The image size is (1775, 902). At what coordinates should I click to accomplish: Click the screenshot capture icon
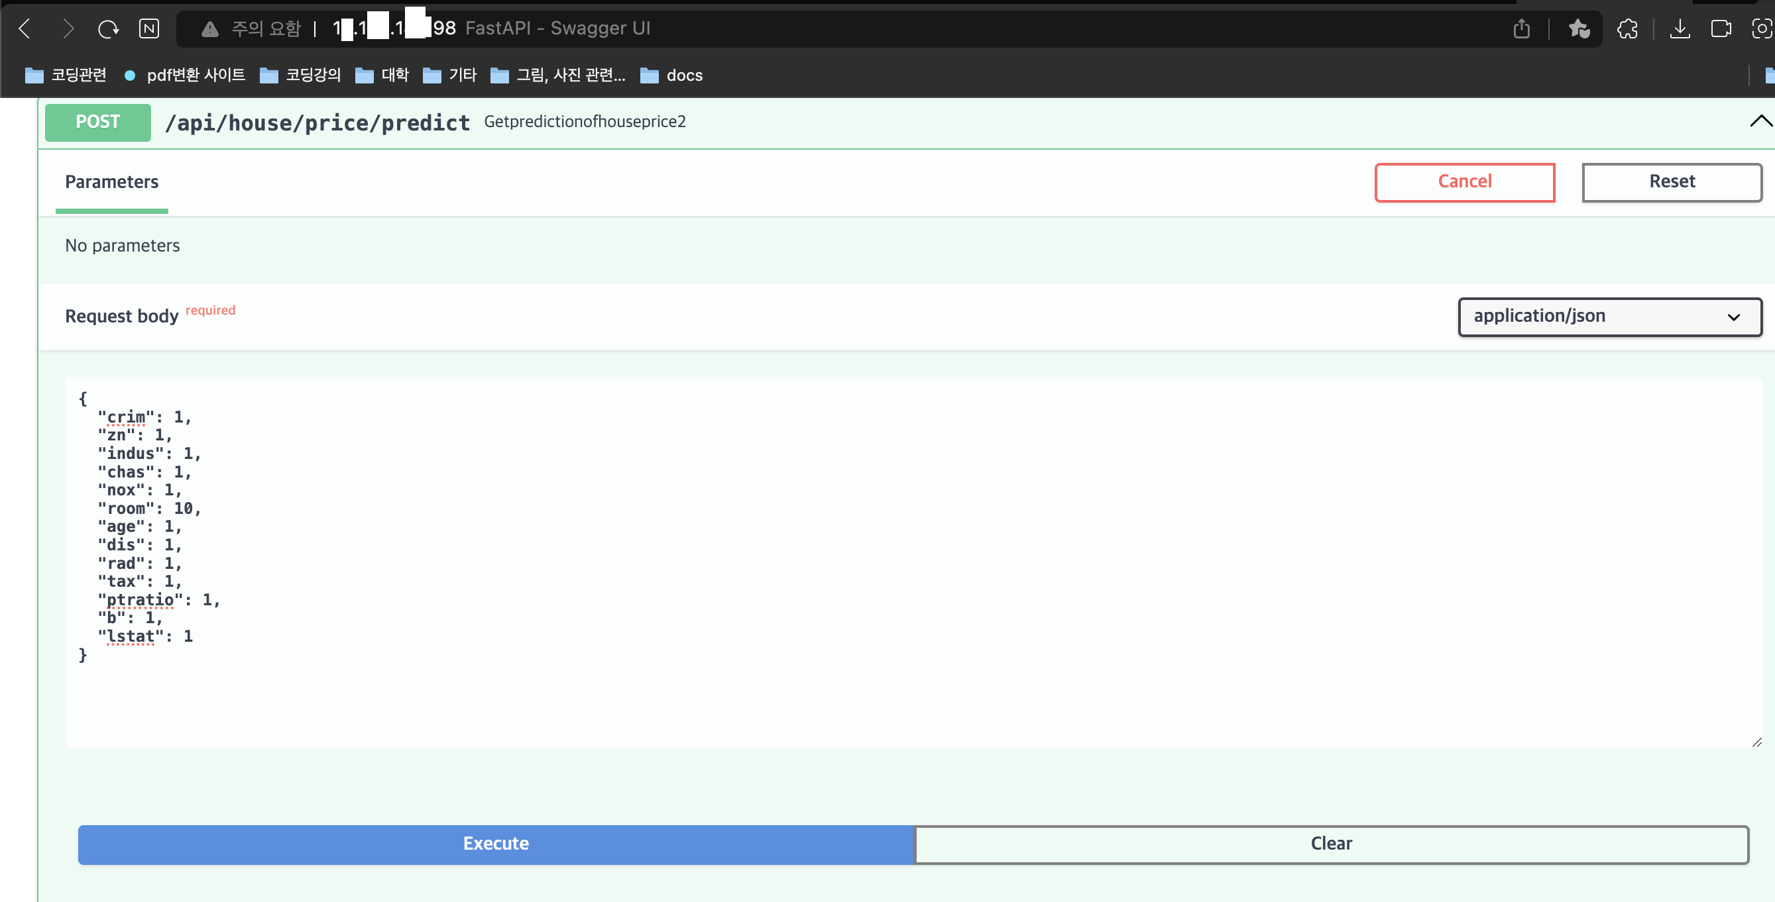1761,28
